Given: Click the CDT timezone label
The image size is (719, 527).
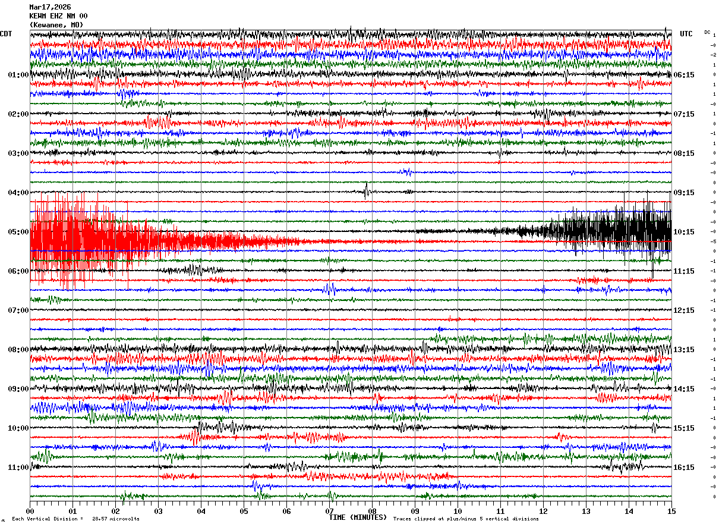Looking at the screenshot, I should coord(6,34).
